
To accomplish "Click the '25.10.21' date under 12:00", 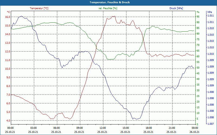I will coord(102,132).
